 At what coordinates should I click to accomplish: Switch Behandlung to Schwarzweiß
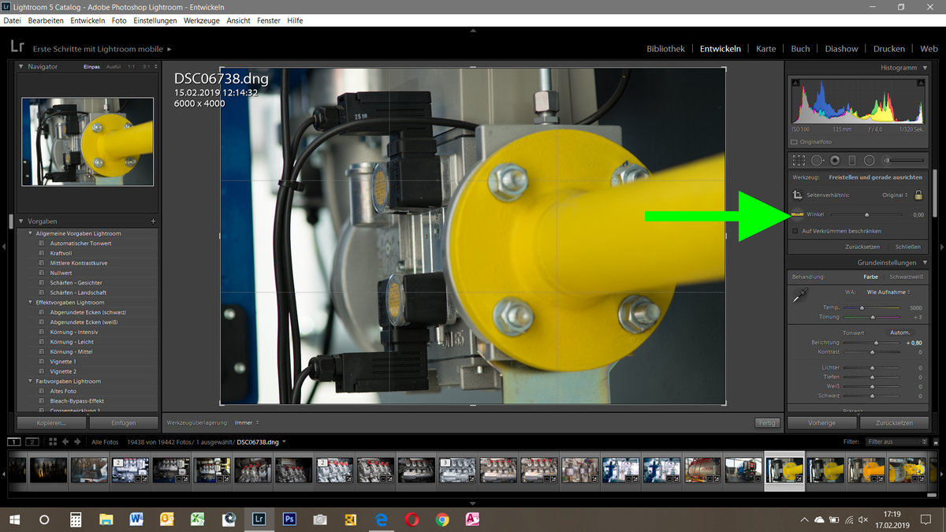(x=907, y=277)
